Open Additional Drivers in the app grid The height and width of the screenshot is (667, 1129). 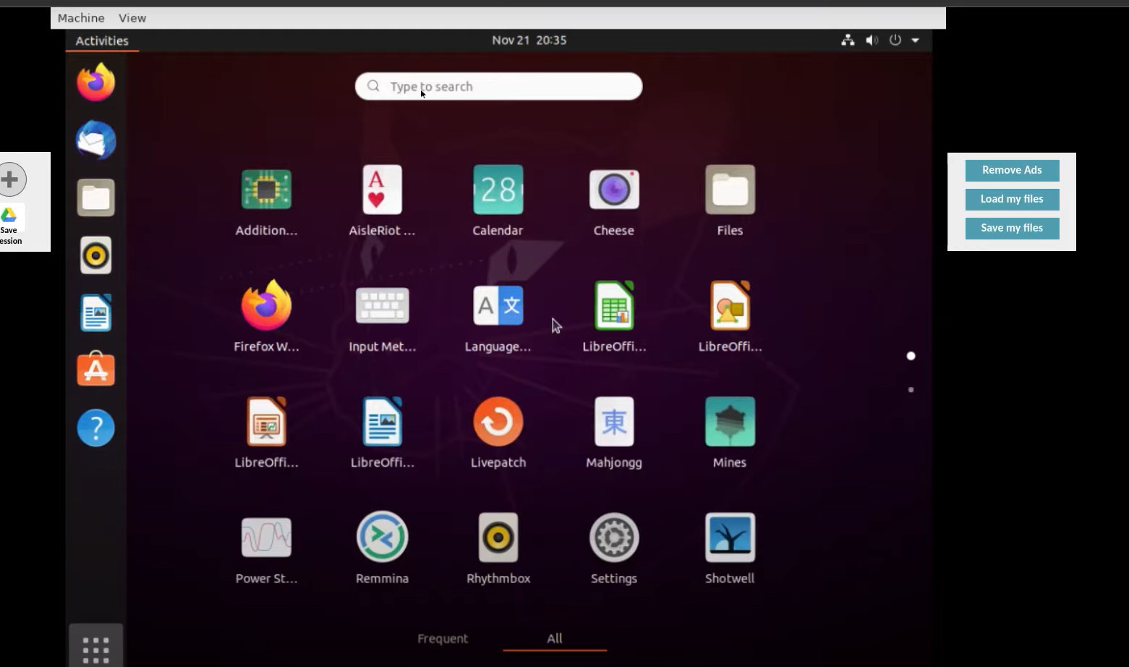pyautogui.click(x=266, y=201)
